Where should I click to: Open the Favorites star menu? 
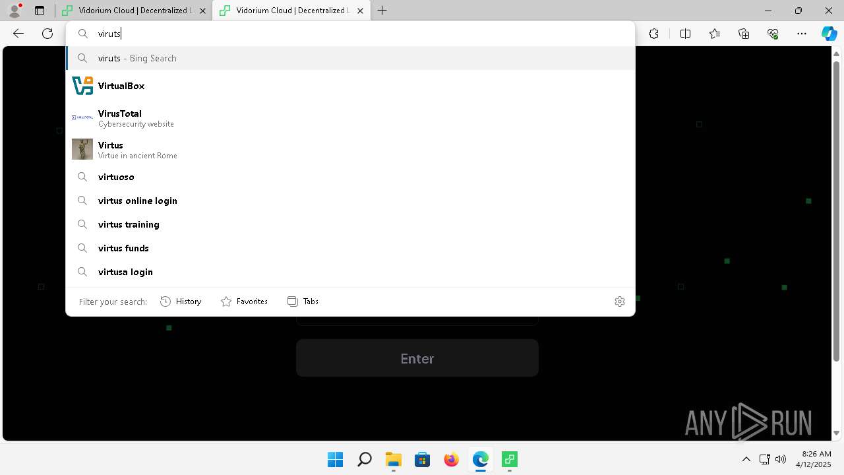click(x=715, y=34)
